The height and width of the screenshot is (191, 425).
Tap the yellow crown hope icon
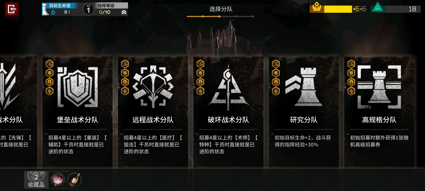click(x=317, y=7)
